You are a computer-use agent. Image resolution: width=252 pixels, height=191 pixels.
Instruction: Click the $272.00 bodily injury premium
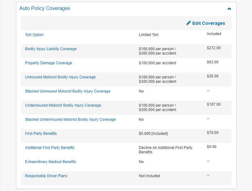(214, 48)
